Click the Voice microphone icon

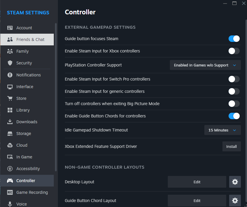tap(10, 204)
